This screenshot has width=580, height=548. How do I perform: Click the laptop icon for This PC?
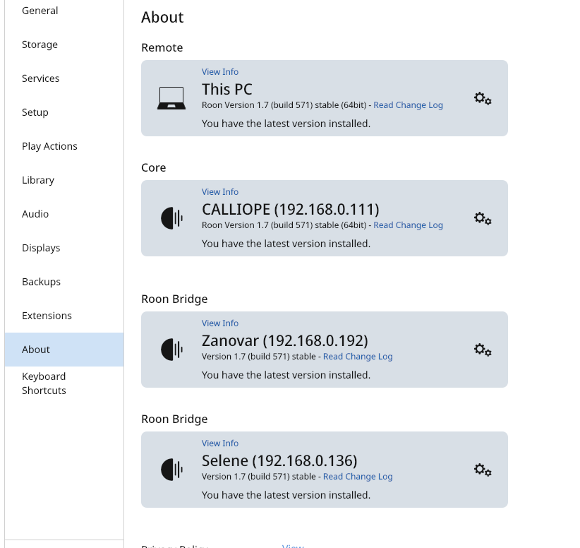(171, 98)
